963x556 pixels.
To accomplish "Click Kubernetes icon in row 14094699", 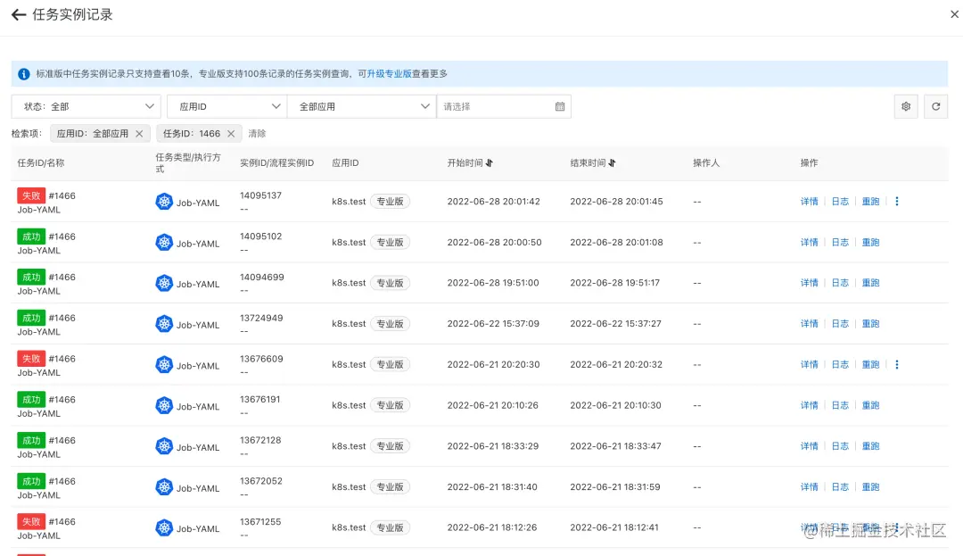I will click(164, 283).
